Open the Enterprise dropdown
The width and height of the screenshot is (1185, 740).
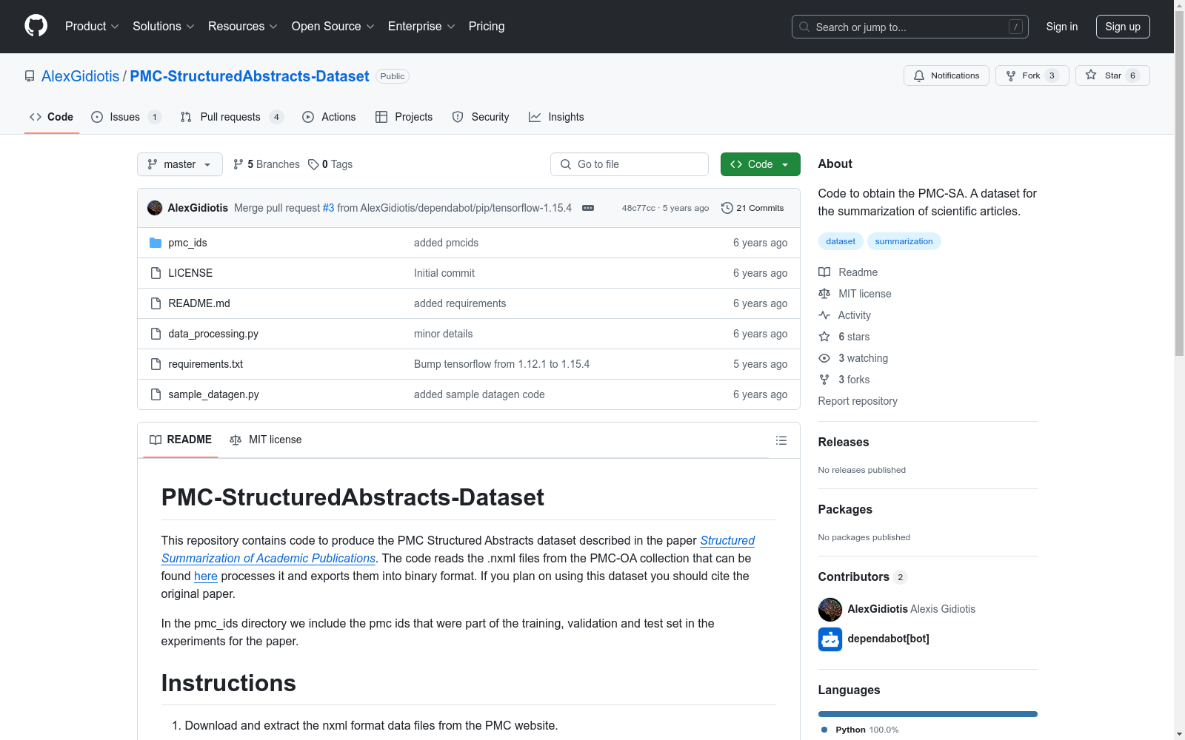coord(421,27)
